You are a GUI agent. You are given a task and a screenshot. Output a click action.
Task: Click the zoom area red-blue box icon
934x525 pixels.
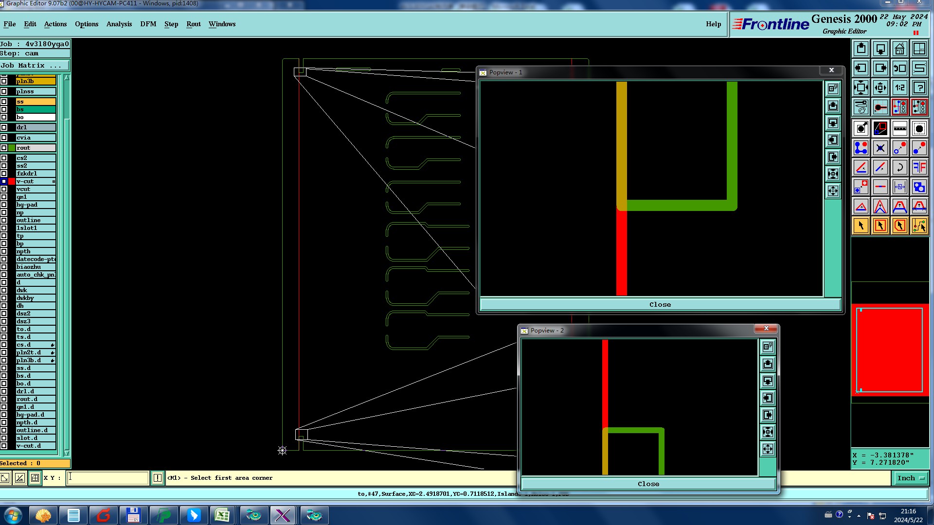[880, 128]
